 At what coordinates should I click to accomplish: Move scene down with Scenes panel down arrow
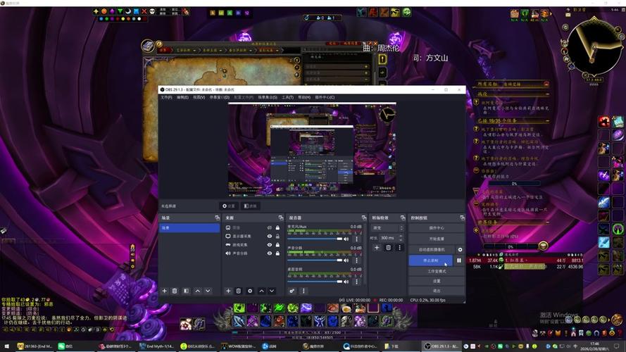(x=208, y=291)
